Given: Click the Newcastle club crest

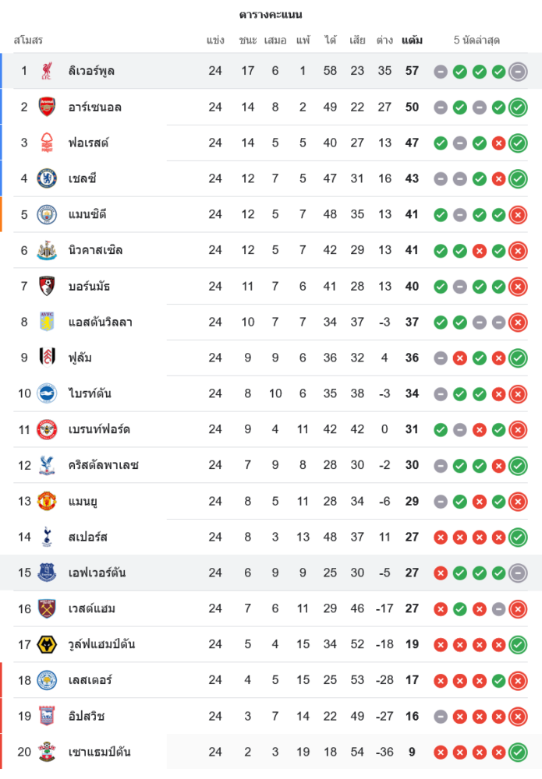Looking at the screenshot, I should pos(48,250).
